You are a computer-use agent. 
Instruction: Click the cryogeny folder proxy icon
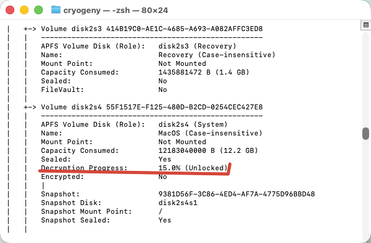pos(56,10)
